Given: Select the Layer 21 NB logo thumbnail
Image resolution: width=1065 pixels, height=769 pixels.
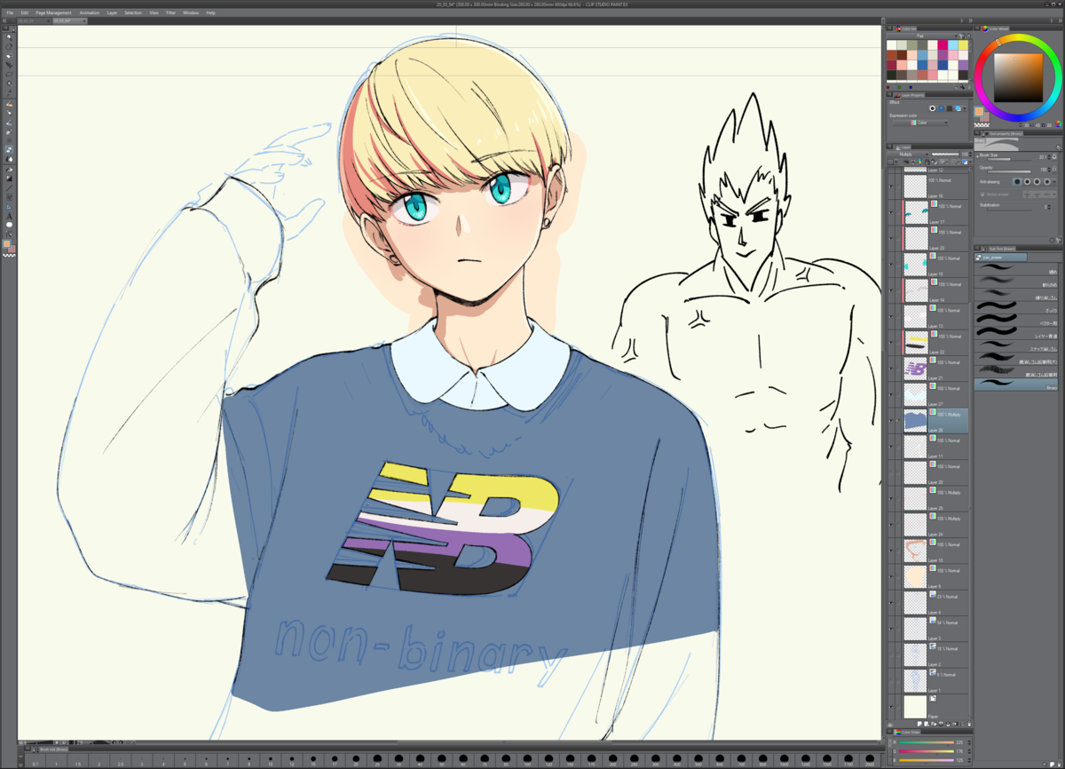Looking at the screenshot, I should 915,367.
